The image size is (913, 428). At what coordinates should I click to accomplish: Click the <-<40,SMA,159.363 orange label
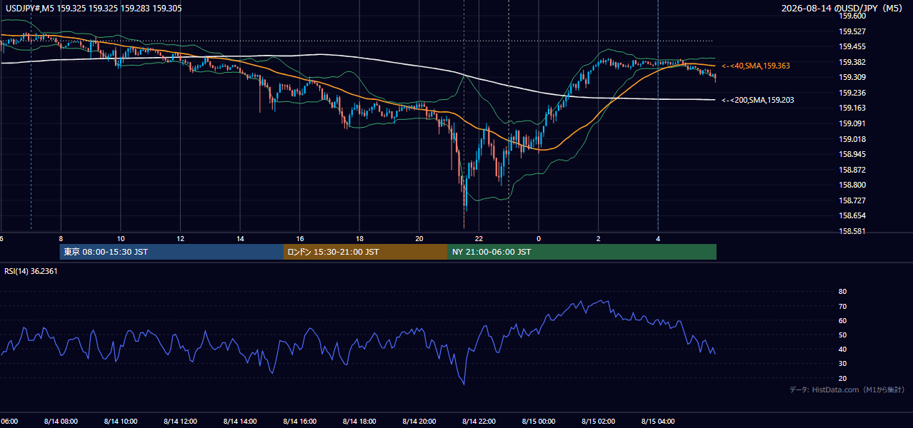(x=755, y=66)
